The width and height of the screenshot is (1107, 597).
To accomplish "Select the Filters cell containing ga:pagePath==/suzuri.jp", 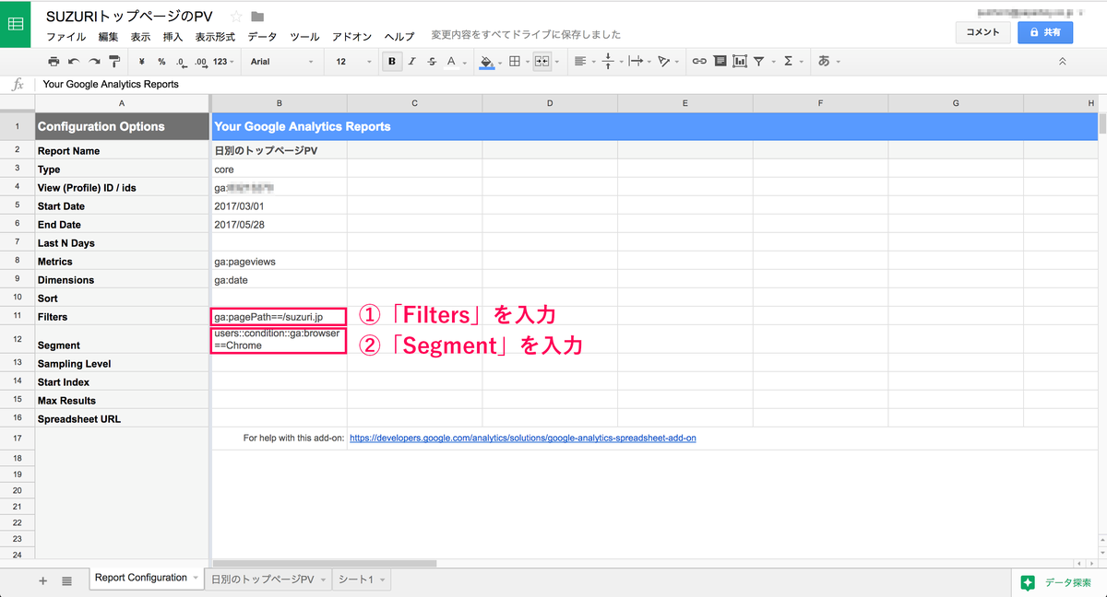I will [x=279, y=317].
